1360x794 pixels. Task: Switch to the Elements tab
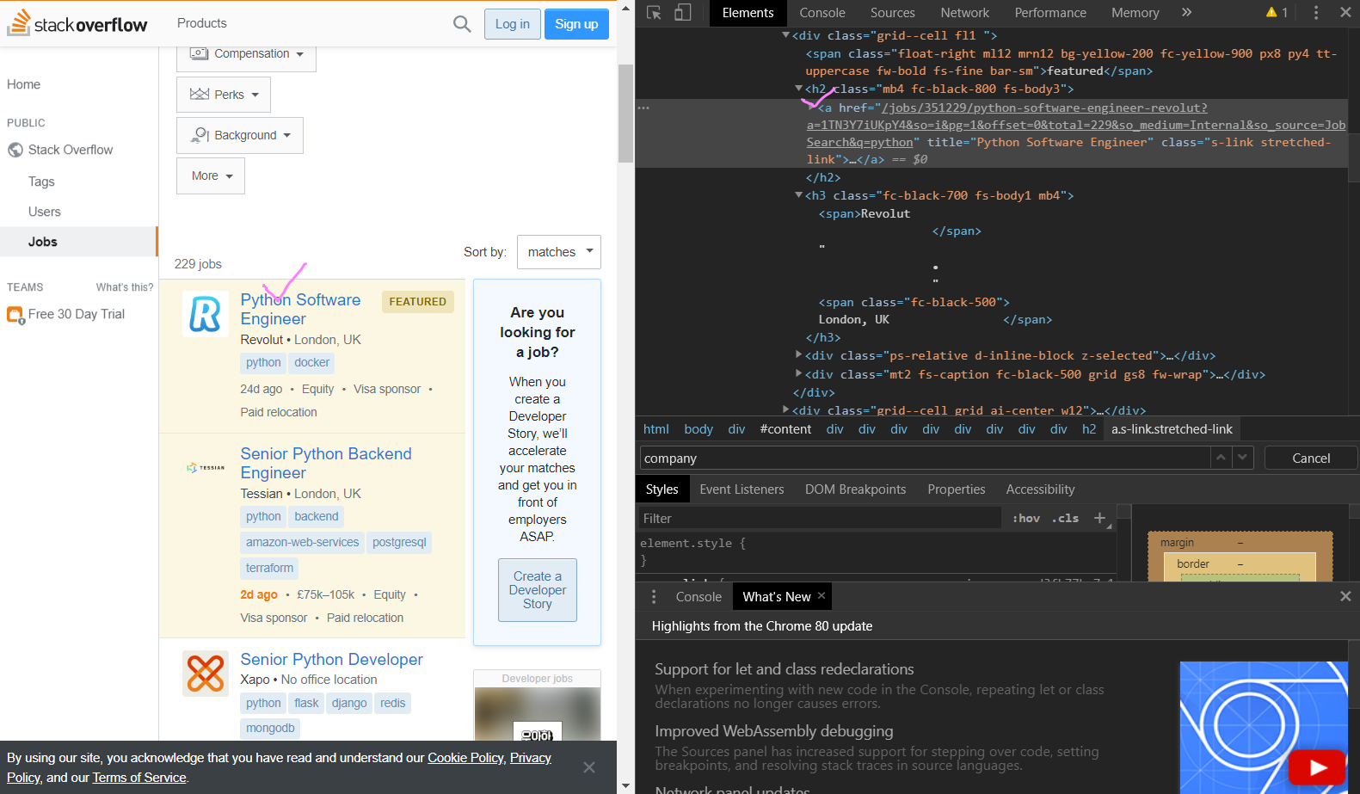[748, 12]
